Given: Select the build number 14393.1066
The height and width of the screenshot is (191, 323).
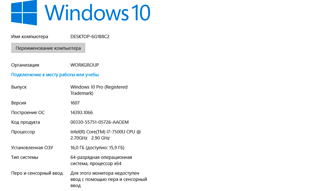Looking at the screenshot, I should (82, 112).
